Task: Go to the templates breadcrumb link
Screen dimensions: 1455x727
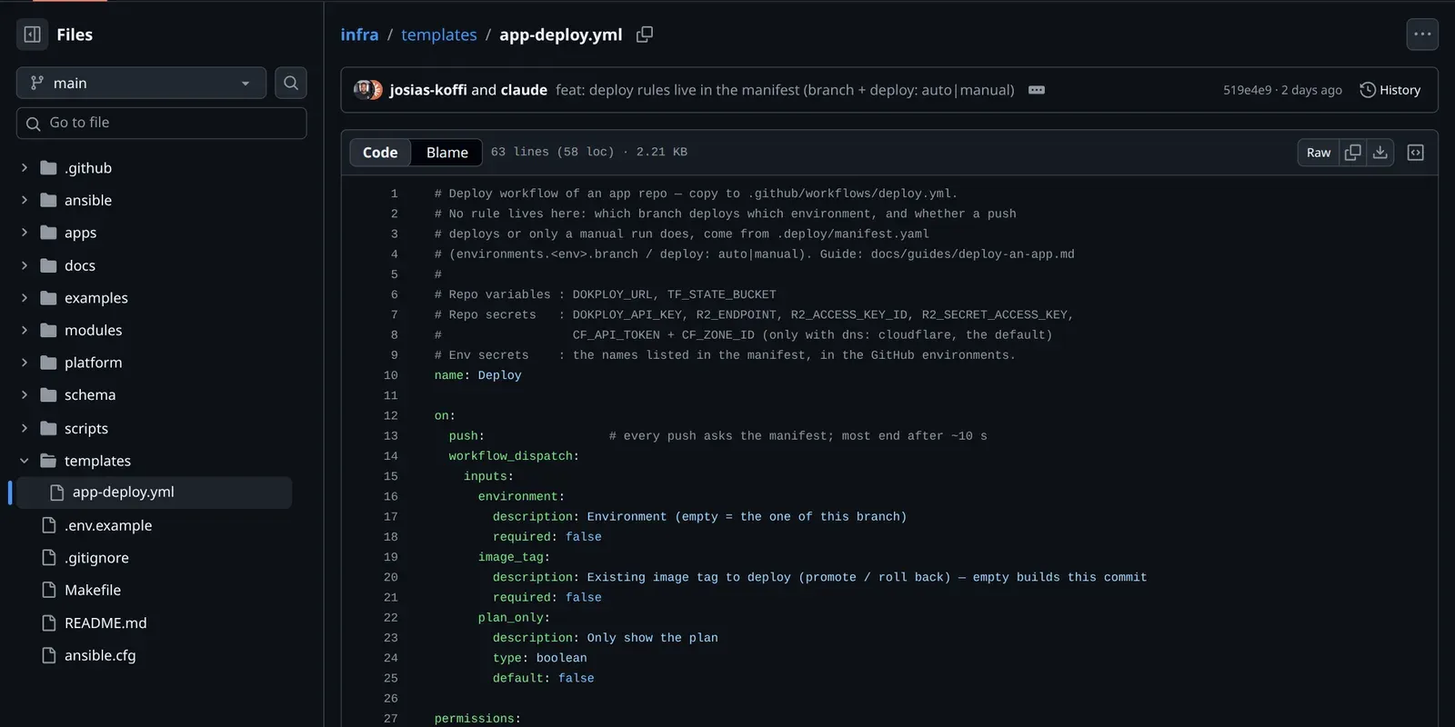Action: point(439,35)
